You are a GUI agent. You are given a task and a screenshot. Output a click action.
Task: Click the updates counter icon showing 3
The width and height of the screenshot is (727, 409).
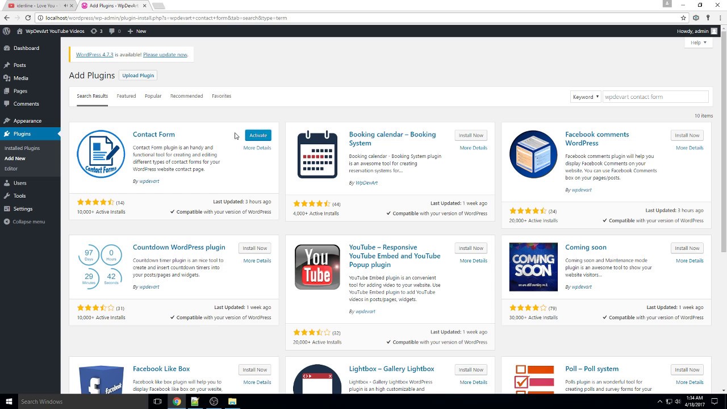(97, 31)
